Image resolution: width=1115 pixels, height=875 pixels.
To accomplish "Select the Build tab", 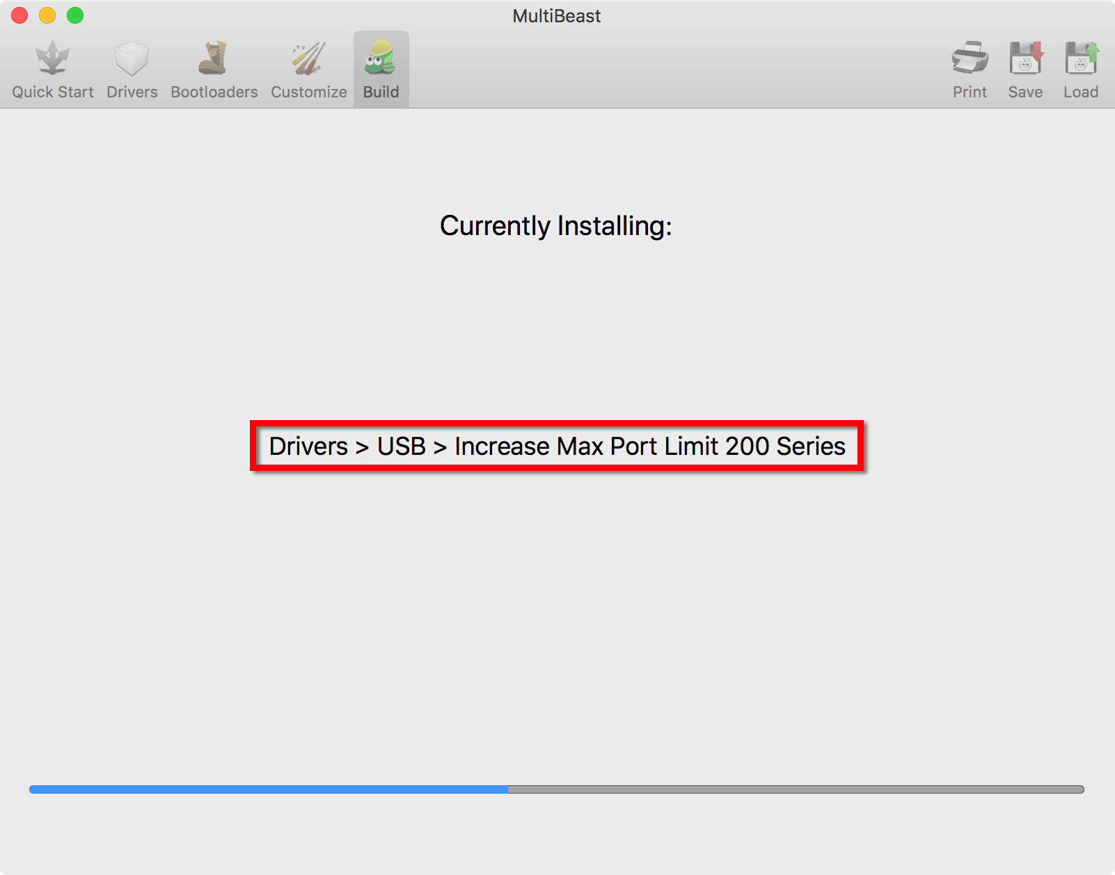I will 381,70.
